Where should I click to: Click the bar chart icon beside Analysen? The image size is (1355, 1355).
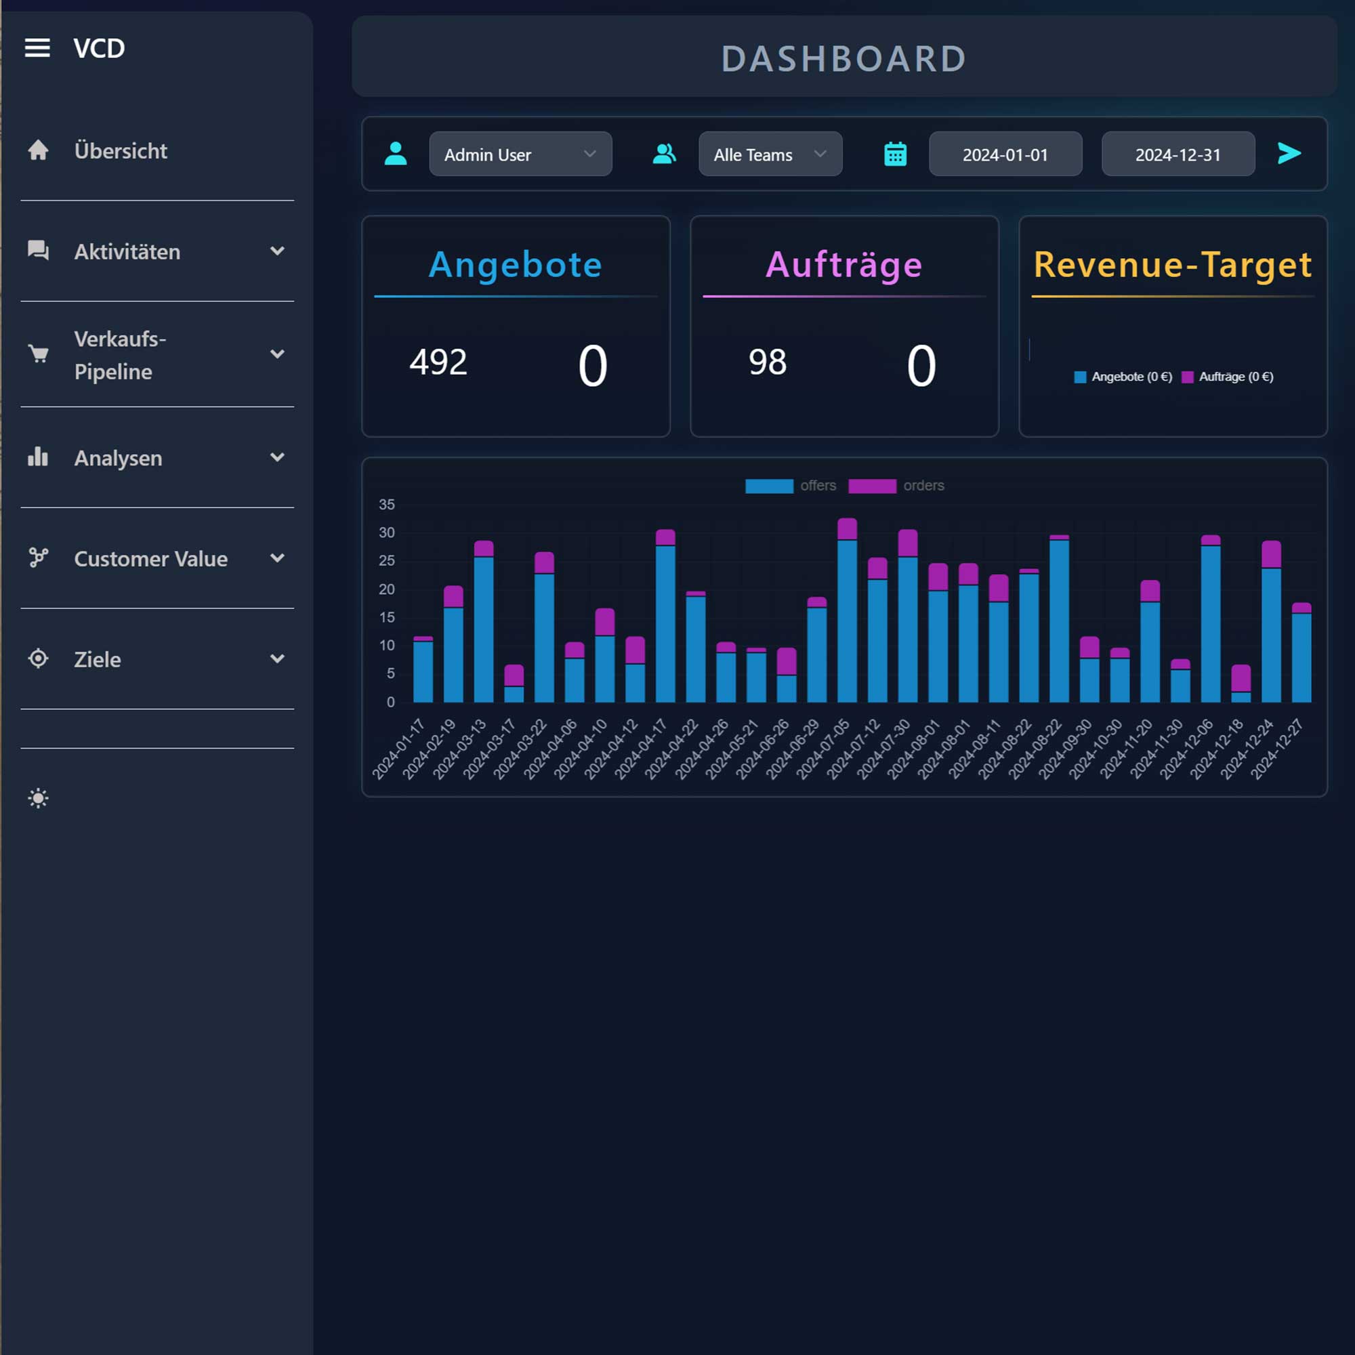pos(38,457)
